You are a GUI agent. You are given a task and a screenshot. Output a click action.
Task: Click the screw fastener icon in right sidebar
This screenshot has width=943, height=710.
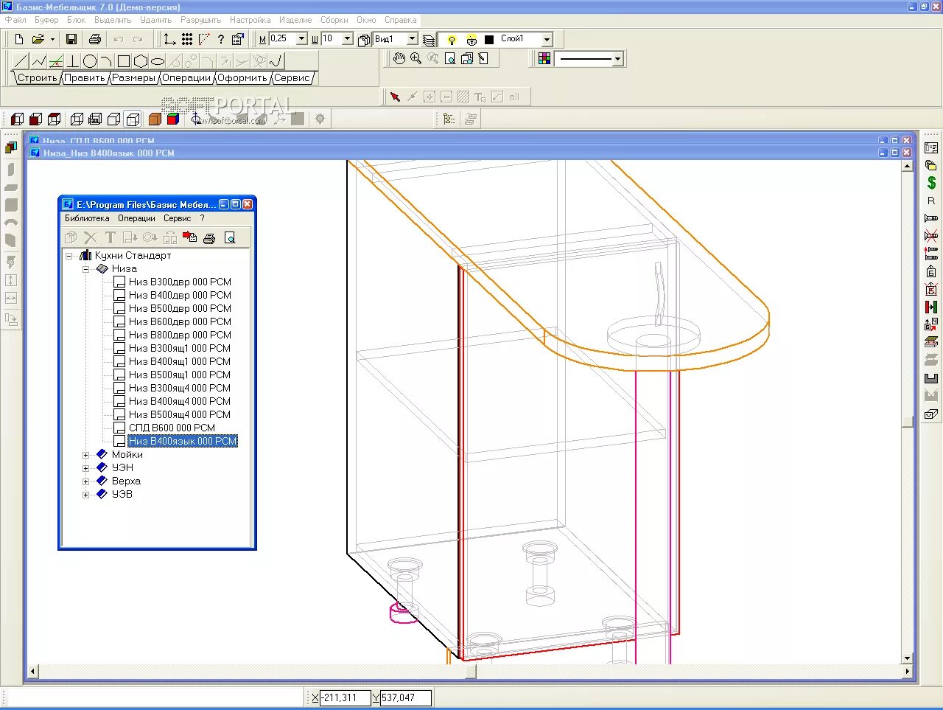point(931,218)
